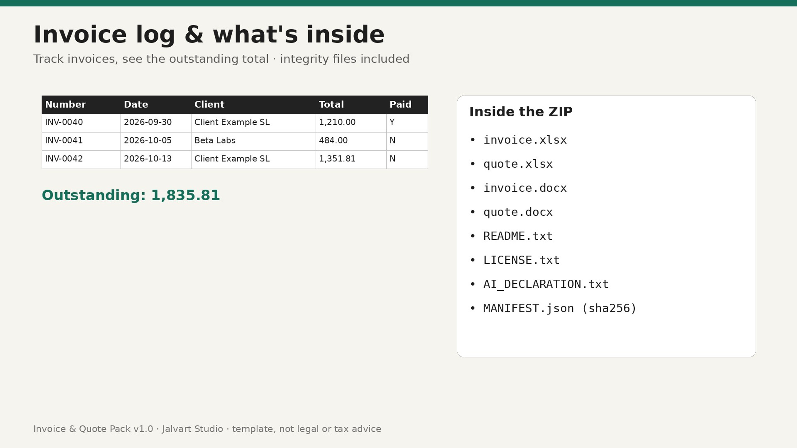Click the Outstanding: 1,835.81 total
The width and height of the screenshot is (797, 448).
131,195
